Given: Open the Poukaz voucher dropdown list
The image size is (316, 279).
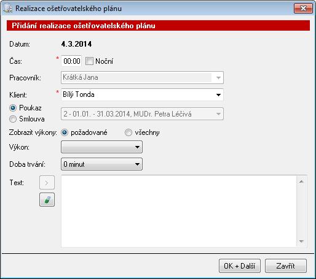Looking at the screenshot, I should [x=142, y=113].
